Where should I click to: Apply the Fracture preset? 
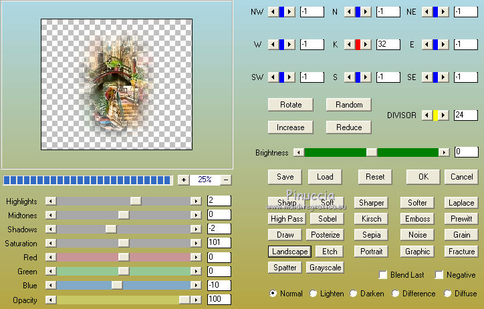pyautogui.click(x=461, y=252)
